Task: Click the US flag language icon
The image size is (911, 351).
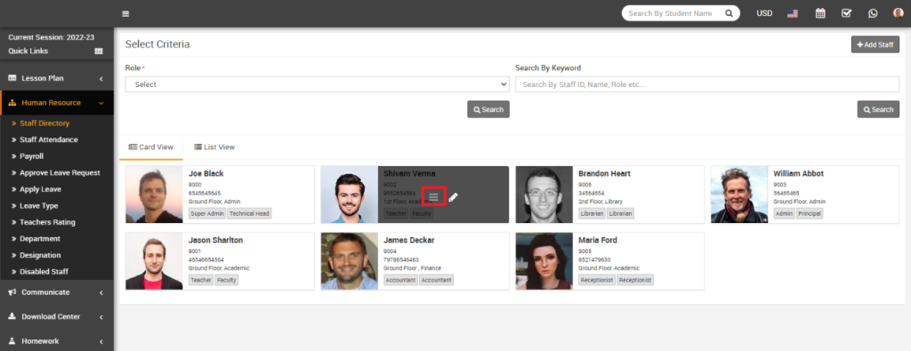Action: [x=793, y=13]
